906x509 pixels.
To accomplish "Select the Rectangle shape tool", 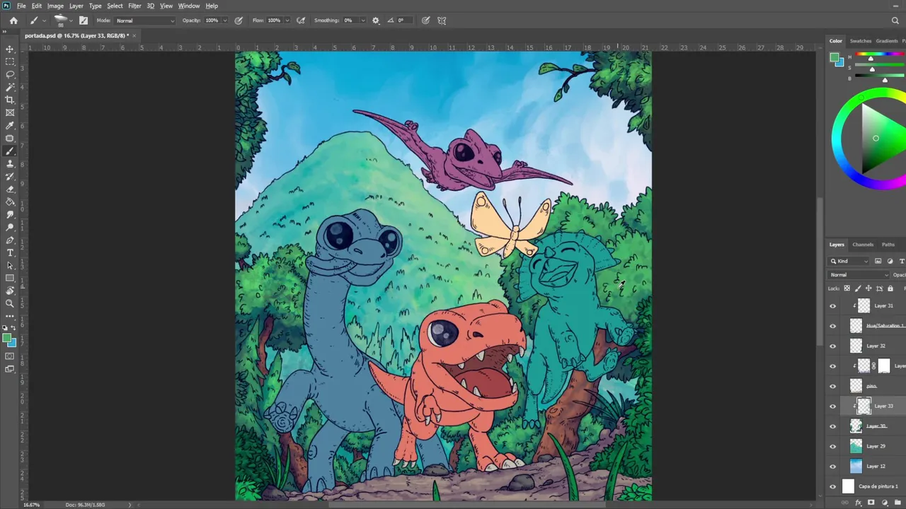I will coord(10,279).
